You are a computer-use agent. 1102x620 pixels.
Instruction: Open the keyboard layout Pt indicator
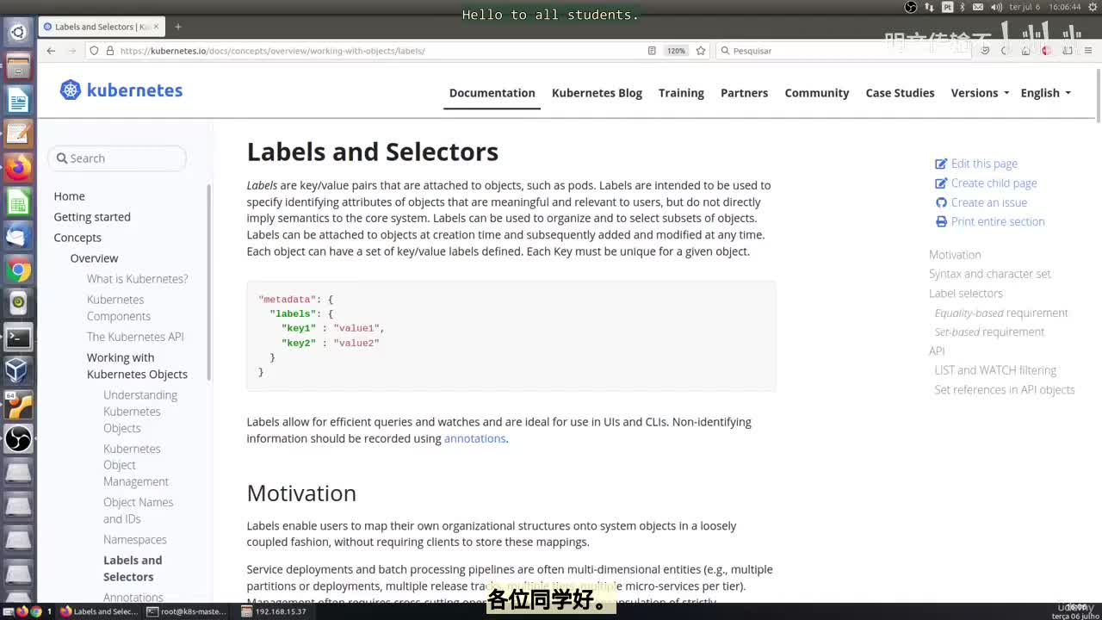(947, 7)
